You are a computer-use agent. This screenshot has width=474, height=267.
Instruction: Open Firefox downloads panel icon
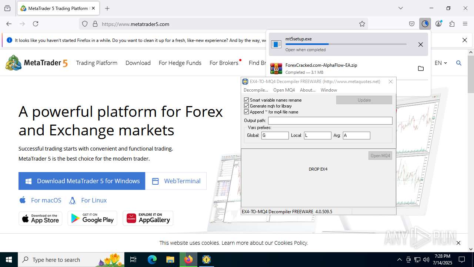coord(425,24)
